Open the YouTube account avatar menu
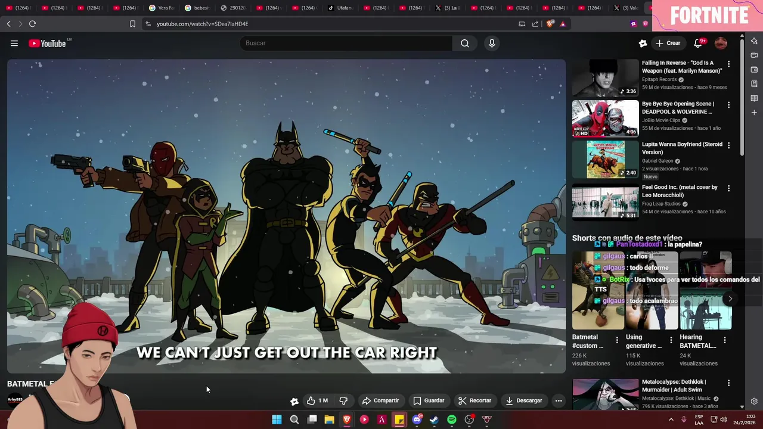This screenshot has width=763, height=429. 721,43
